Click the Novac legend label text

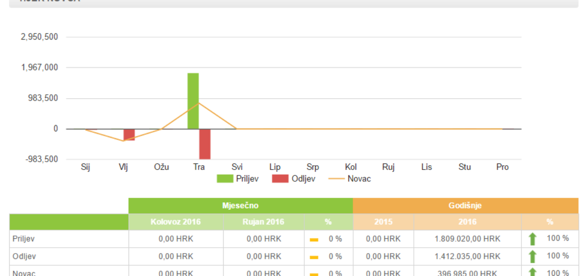(x=359, y=179)
